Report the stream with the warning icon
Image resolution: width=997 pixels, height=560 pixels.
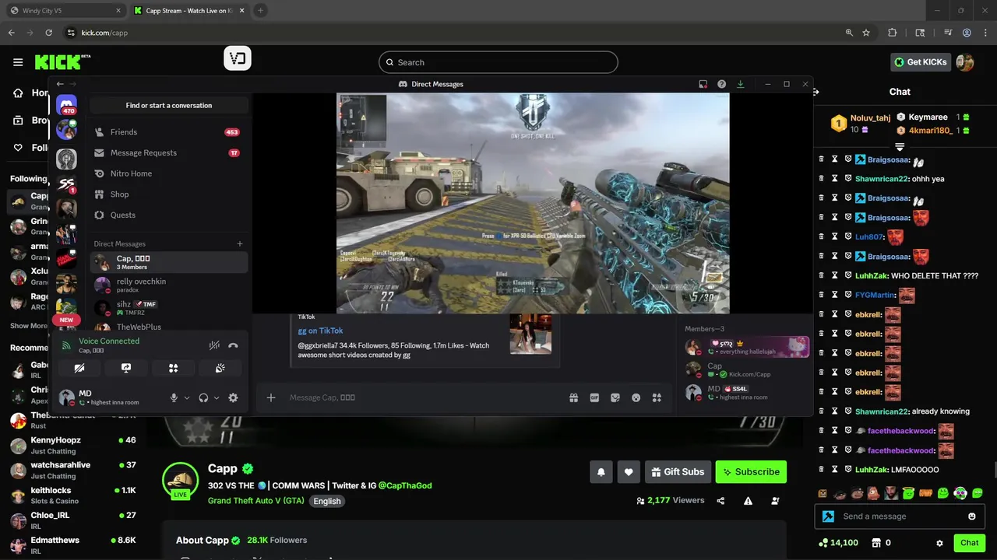coord(748,501)
